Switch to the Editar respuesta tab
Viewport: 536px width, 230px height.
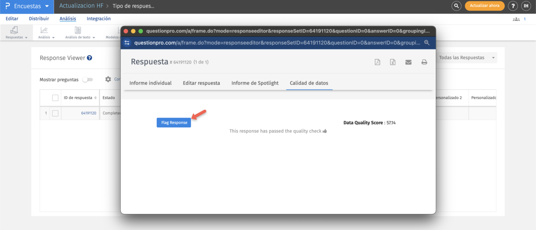201,83
